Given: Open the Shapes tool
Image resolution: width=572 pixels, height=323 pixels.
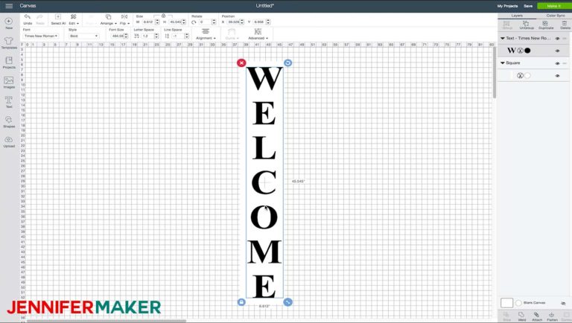Looking at the screenshot, I should point(9,122).
